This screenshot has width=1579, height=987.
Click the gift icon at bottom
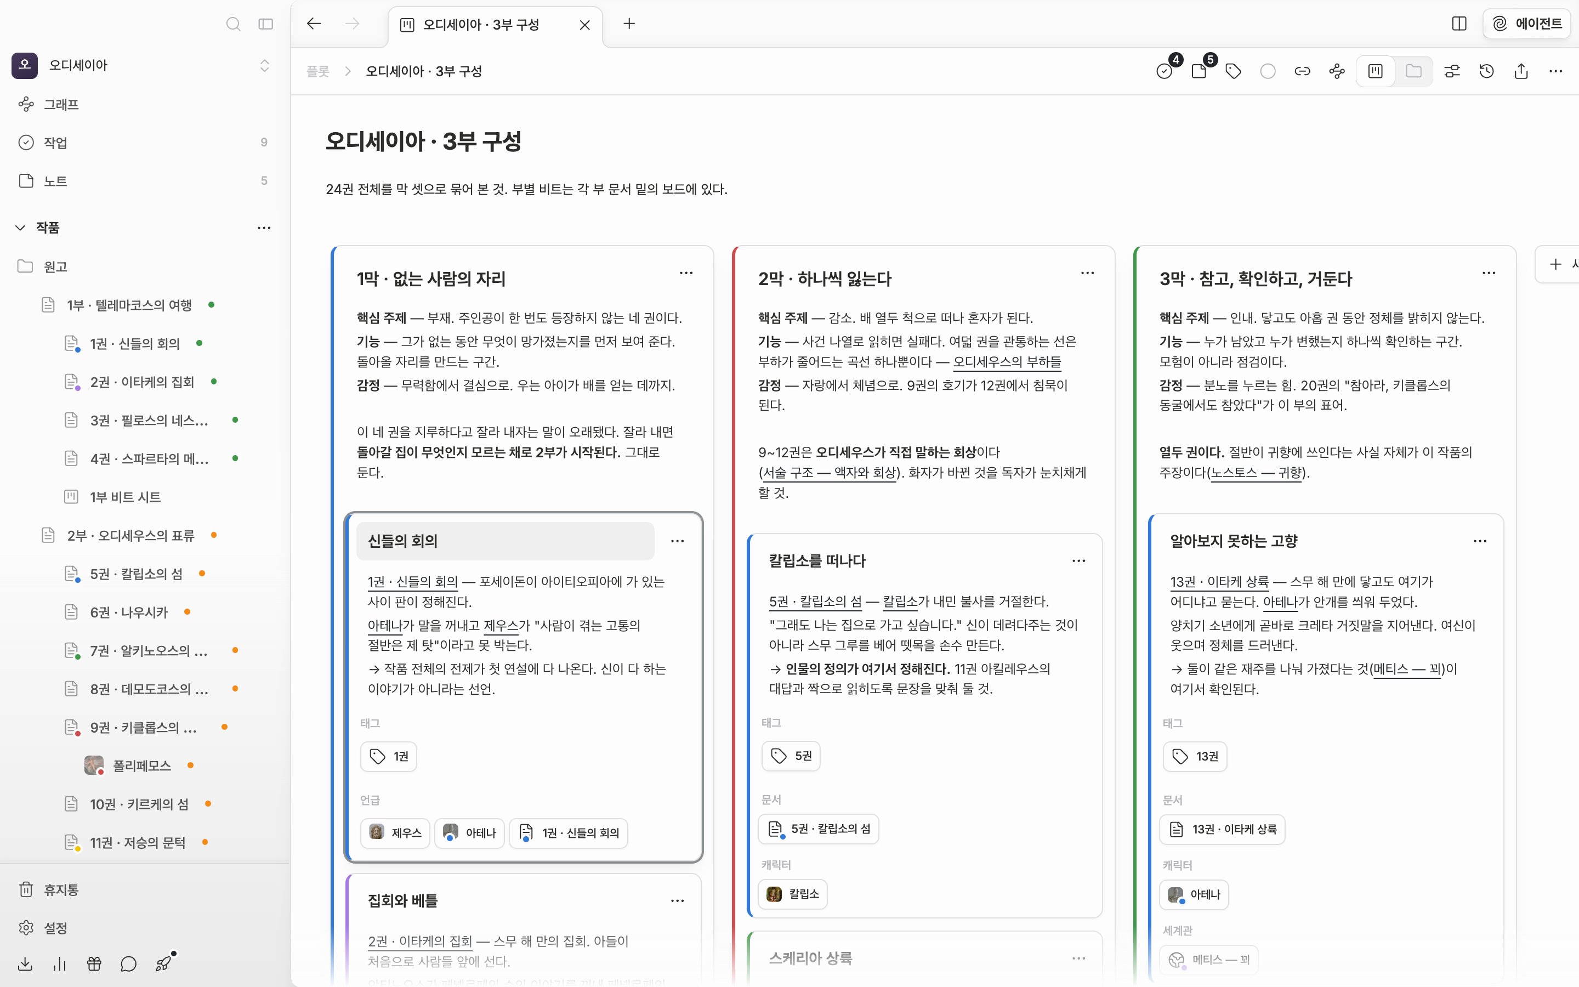pyautogui.click(x=94, y=963)
